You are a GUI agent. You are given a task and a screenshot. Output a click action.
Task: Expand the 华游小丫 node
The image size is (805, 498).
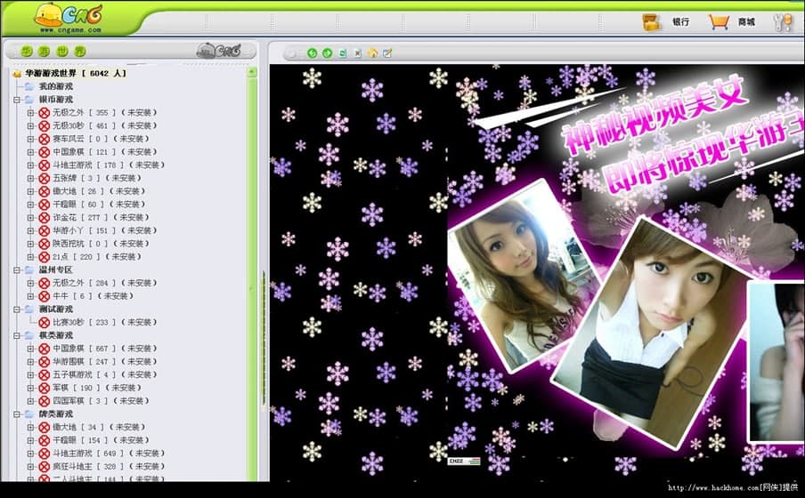pyautogui.click(x=30, y=231)
